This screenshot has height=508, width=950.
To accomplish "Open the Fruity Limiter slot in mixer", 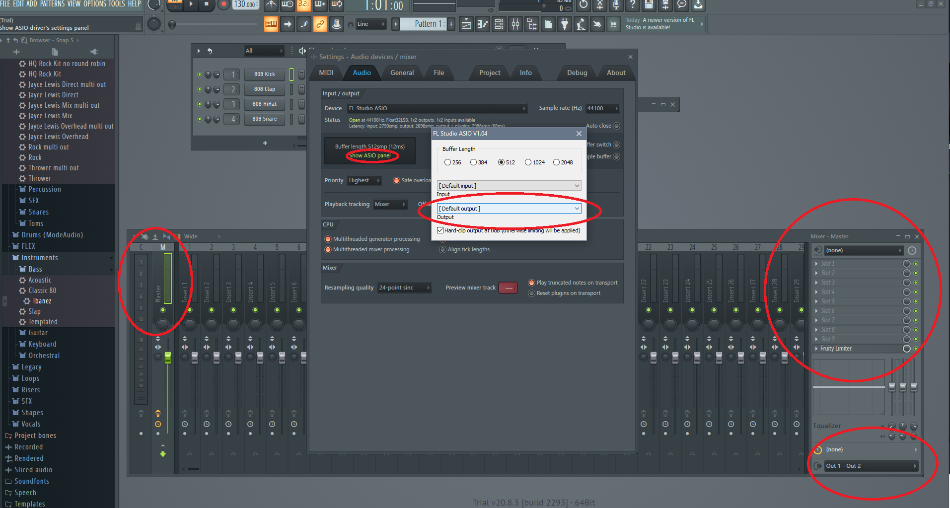I will coord(858,349).
